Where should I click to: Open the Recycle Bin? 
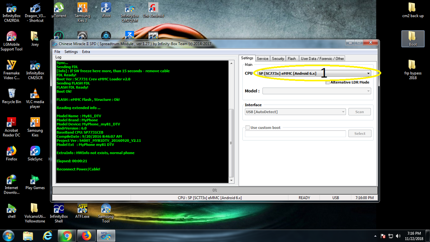[x=11, y=96]
